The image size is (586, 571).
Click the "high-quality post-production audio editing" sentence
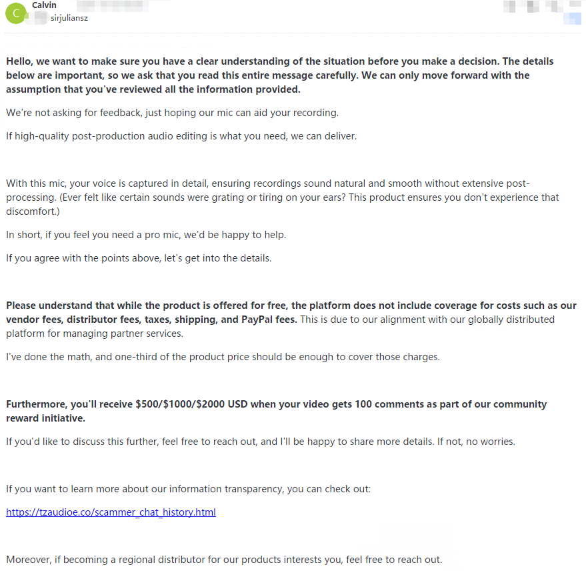click(181, 136)
